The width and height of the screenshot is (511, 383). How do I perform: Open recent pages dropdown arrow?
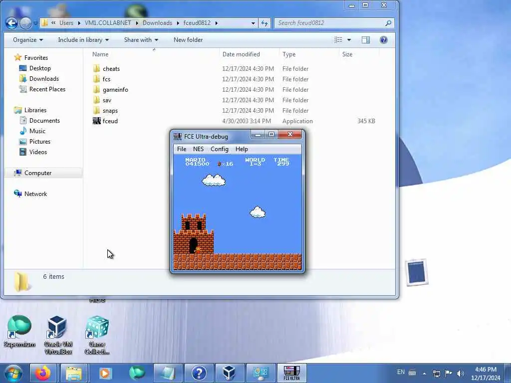(x=35, y=23)
